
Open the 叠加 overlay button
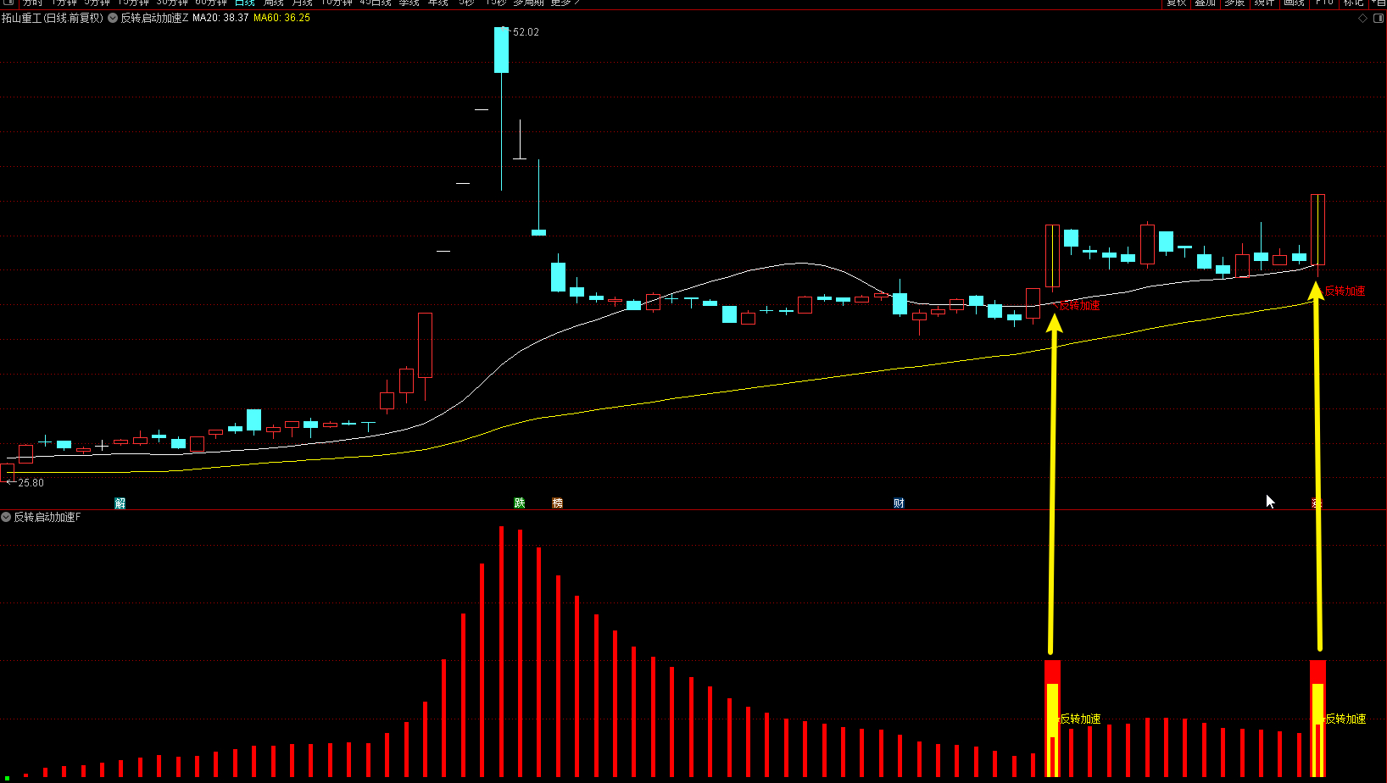point(1205,3)
